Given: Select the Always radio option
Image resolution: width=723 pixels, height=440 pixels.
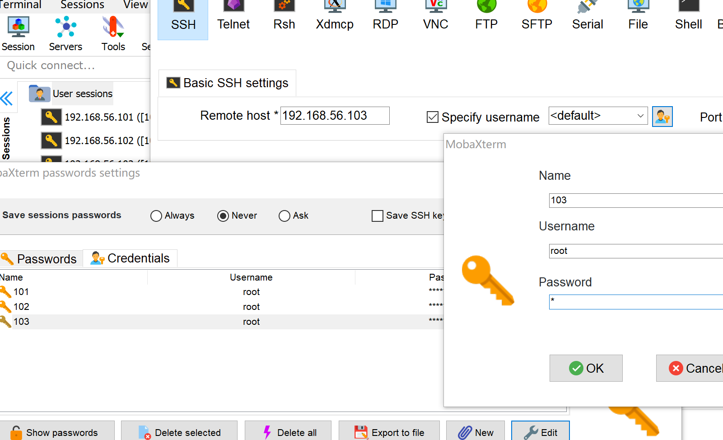Looking at the screenshot, I should pos(156,216).
